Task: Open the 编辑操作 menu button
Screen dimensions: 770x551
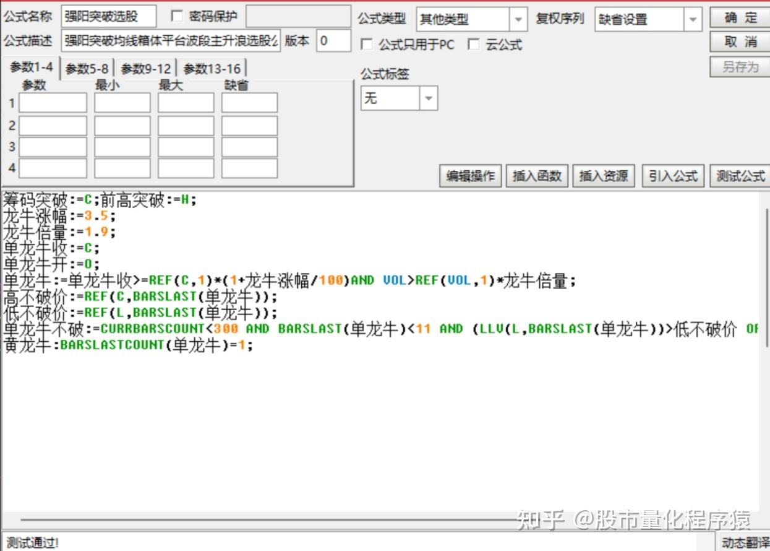Action: pos(471,176)
